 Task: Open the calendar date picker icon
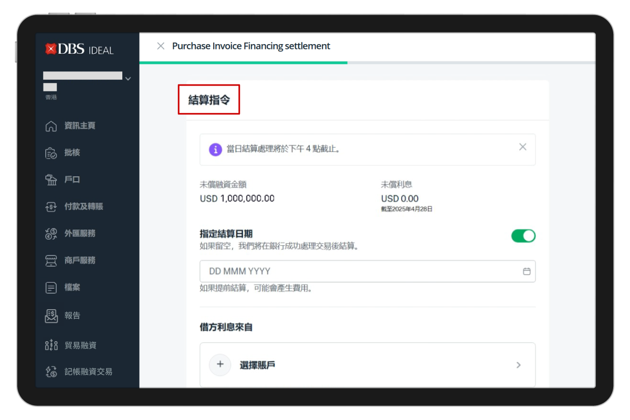point(527,271)
